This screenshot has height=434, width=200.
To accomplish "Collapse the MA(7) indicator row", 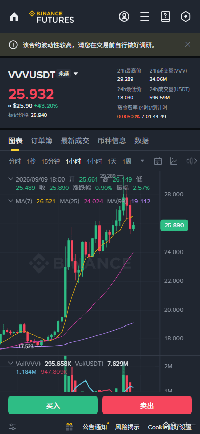I will 11,201.
